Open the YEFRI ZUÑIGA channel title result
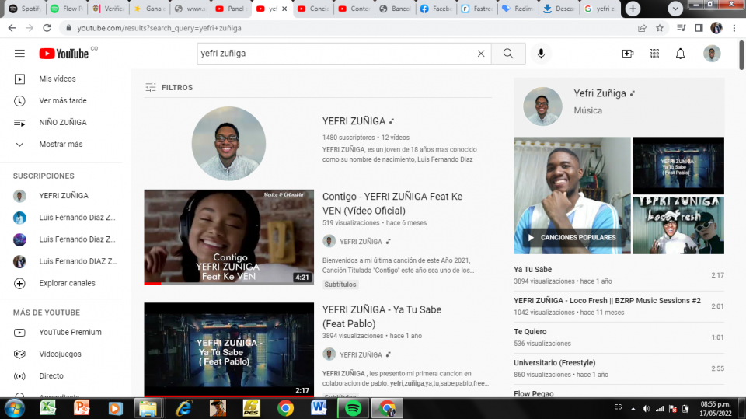746x419 pixels. pyautogui.click(x=354, y=121)
